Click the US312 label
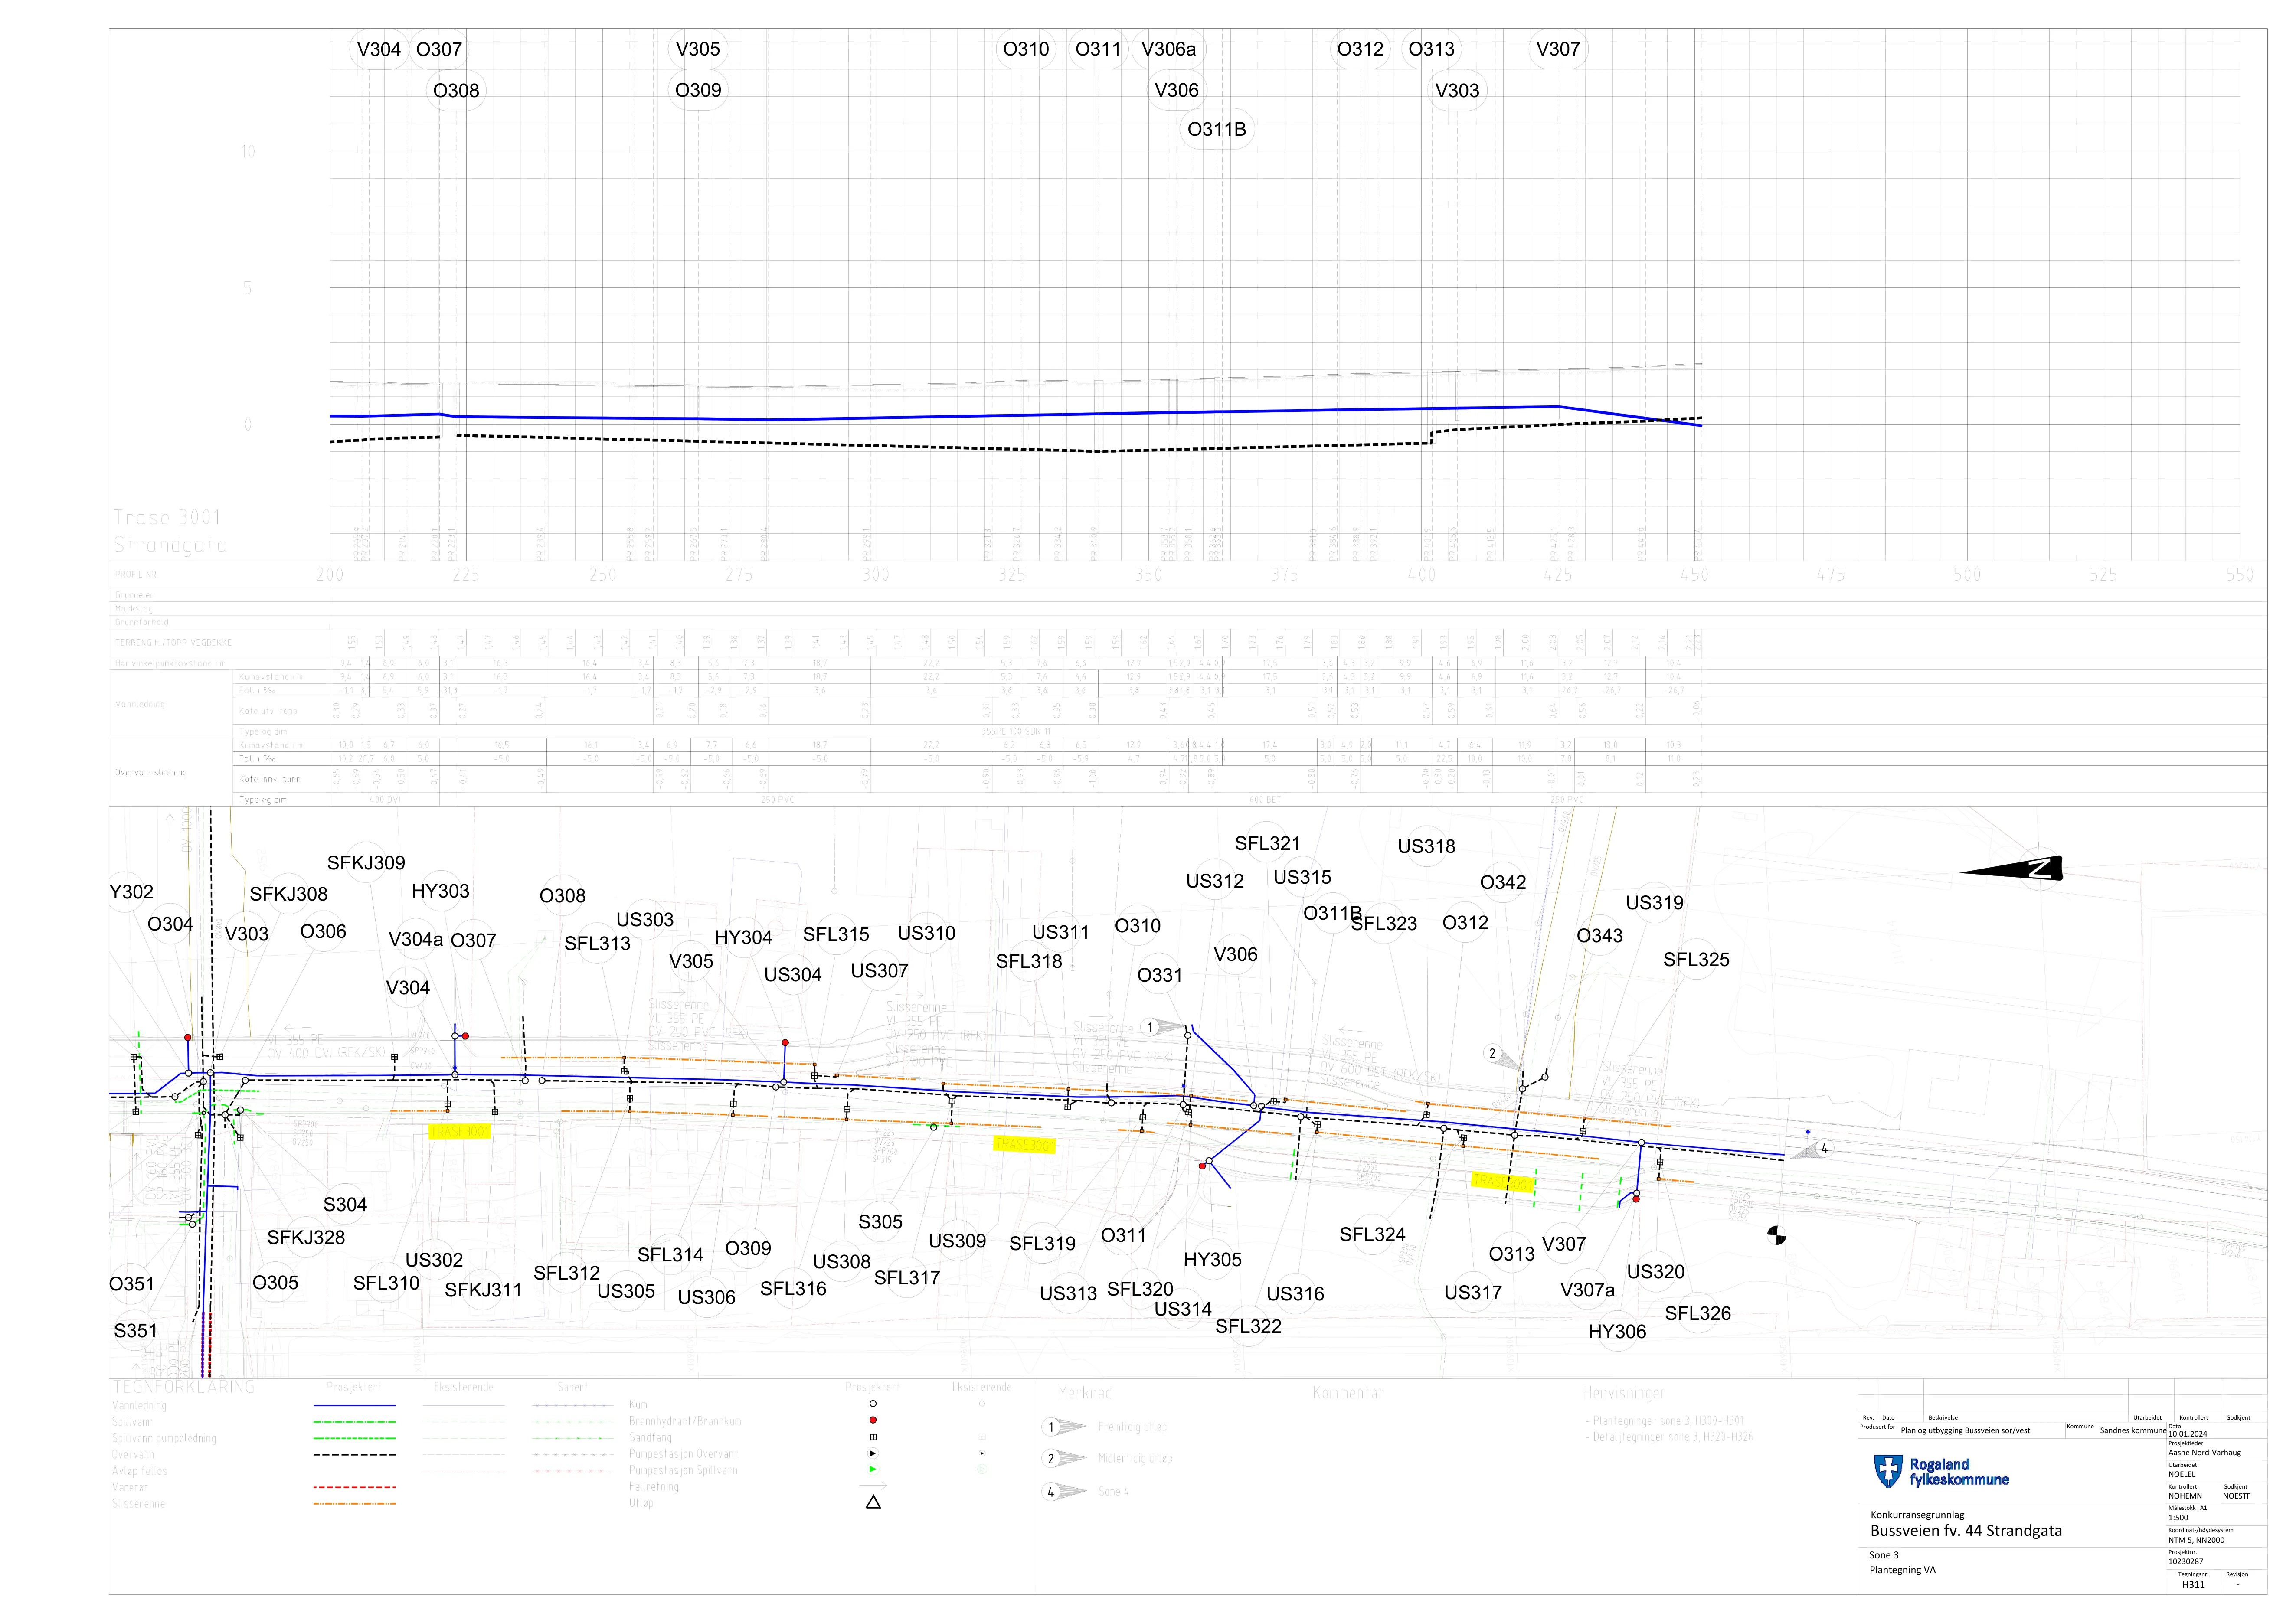2296x1623 pixels. [1215, 881]
